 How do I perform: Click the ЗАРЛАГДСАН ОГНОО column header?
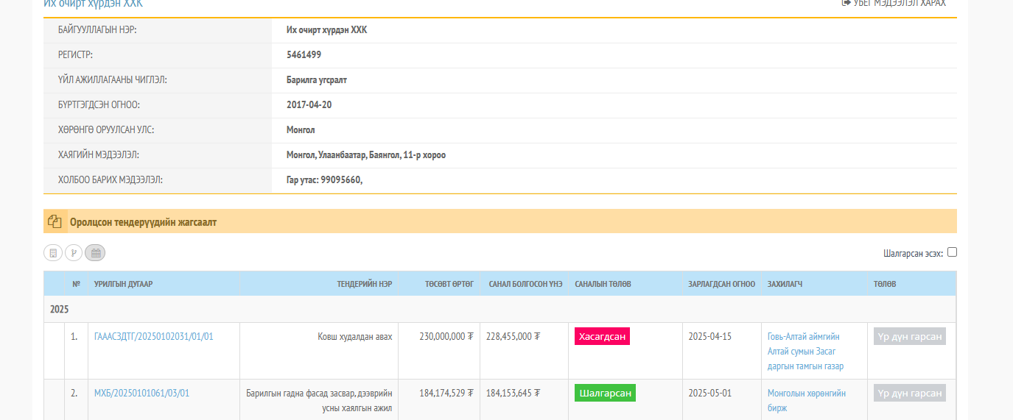pyautogui.click(x=721, y=284)
